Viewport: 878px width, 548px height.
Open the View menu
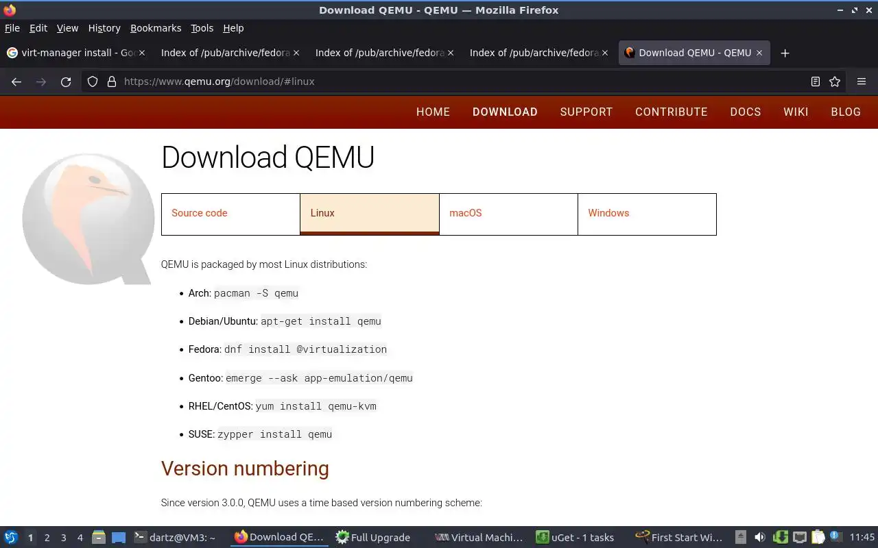pos(67,28)
